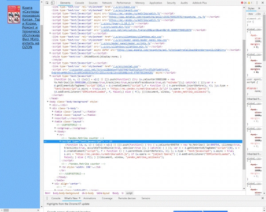266x212 pixels.
Task: Select table.layout in the breadcrumb bar
Action: [x=103, y=193]
